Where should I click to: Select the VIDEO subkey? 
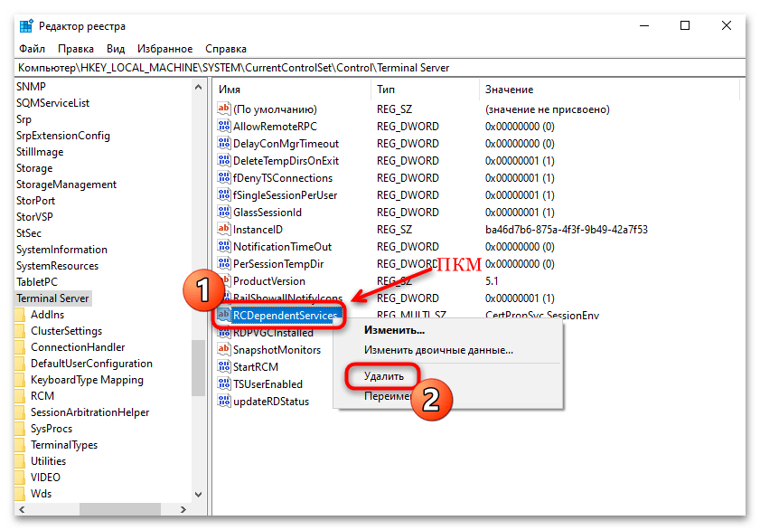[45, 478]
